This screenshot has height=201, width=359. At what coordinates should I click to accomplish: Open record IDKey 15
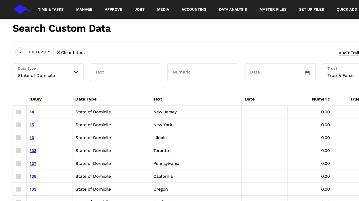[x=32, y=125]
